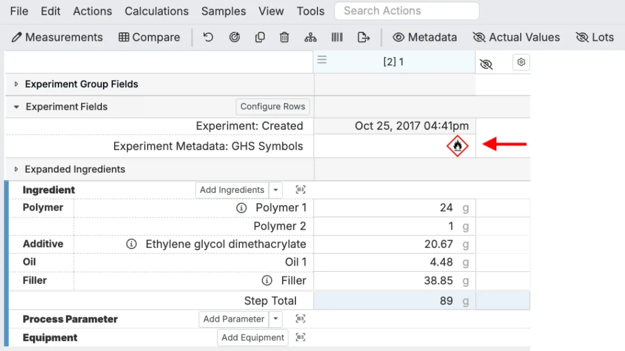Viewport: 625px width, 351px height.
Task: Toggle Lots visibility
Action: coord(594,37)
